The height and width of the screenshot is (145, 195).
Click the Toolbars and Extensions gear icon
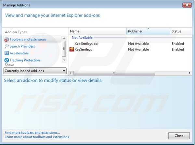click(6, 39)
